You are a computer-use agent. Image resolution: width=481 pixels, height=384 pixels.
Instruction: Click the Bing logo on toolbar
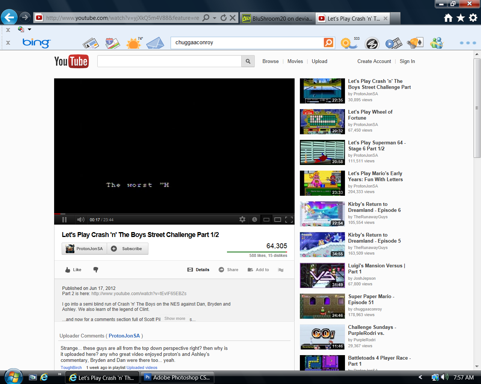36,43
